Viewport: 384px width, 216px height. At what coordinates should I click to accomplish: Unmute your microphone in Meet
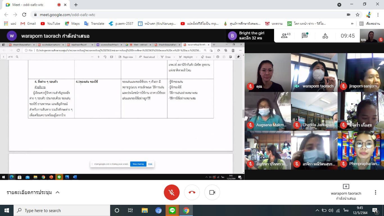pos(171,192)
